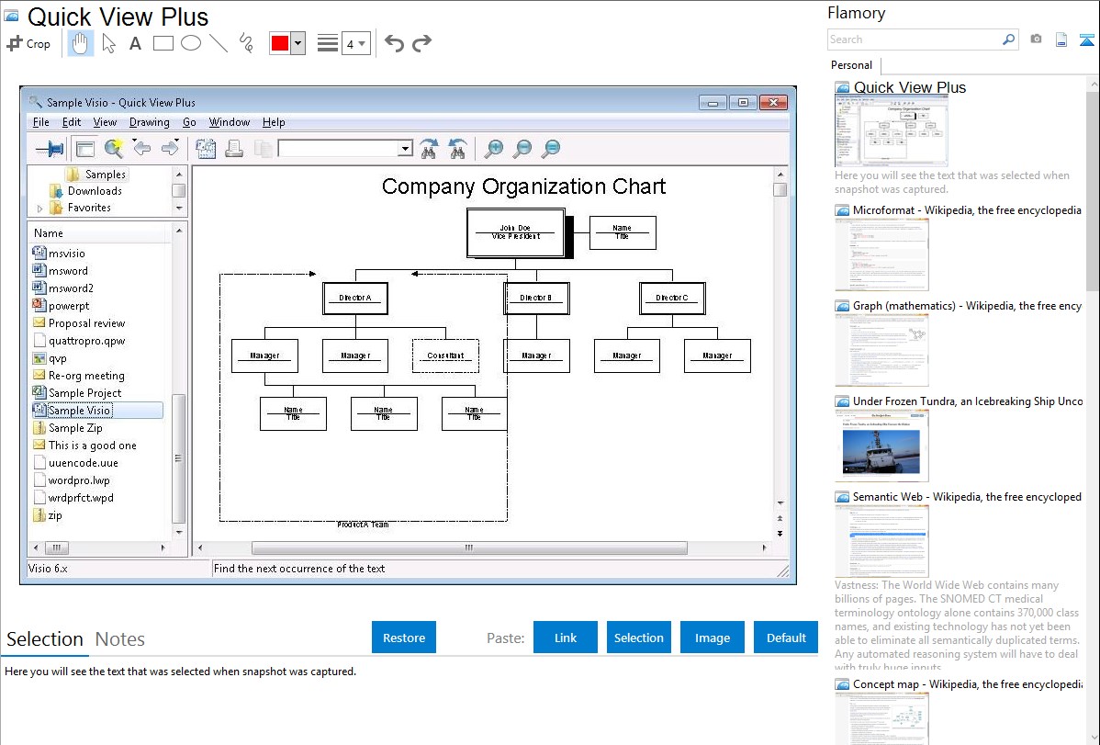Open the color picker dropdown arrow
The width and height of the screenshot is (1100, 745).
[298, 43]
